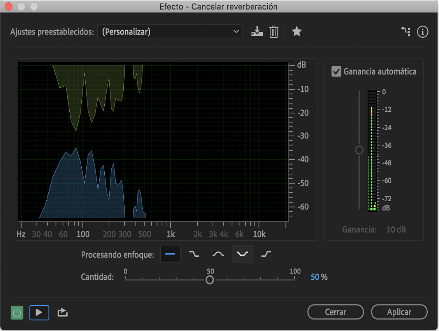
Task: Toggle effect power state button
Action: tap(17, 313)
